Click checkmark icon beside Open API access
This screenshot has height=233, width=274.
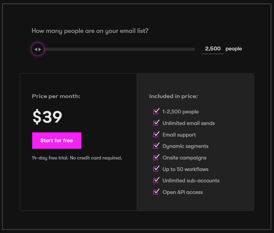[x=156, y=192]
